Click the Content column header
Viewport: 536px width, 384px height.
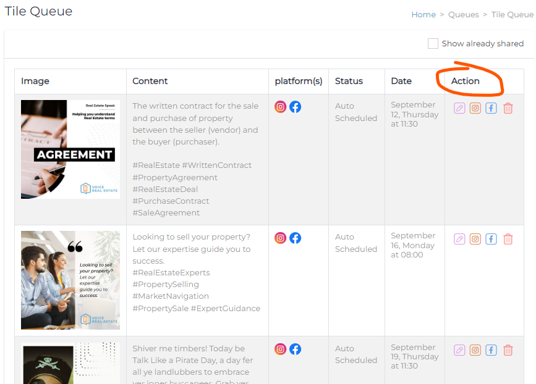150,81
